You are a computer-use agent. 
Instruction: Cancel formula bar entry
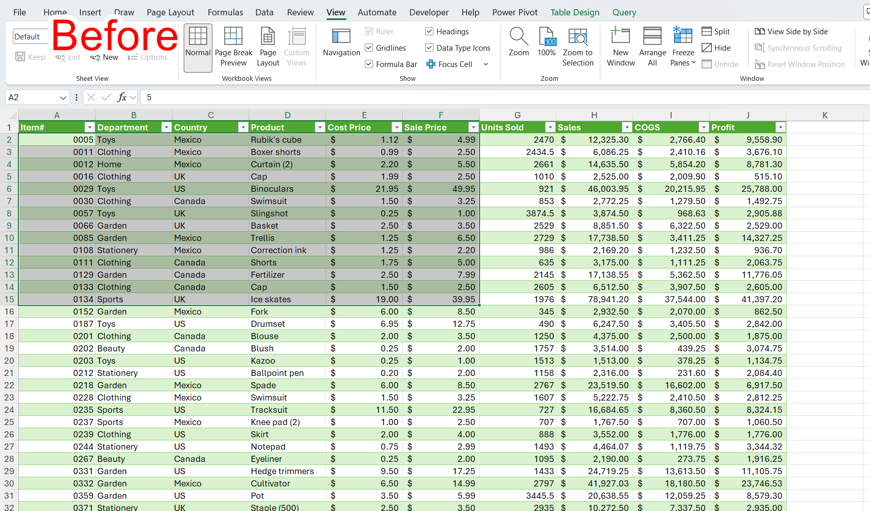[x=91, y=97]
